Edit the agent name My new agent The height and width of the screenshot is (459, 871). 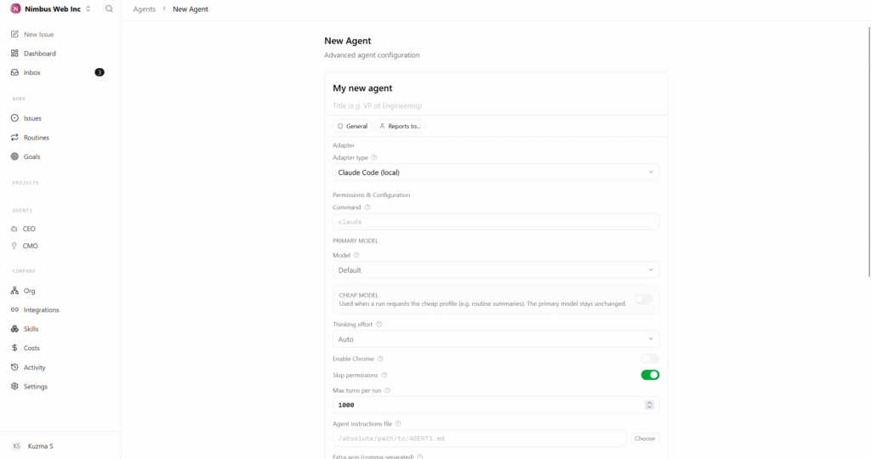click(x=362, y=88)
